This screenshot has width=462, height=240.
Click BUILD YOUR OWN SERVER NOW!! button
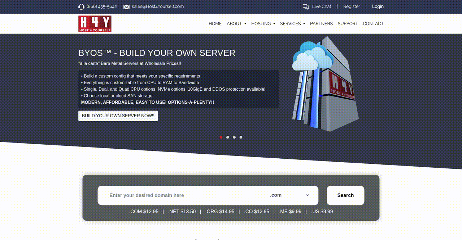pyautogui.click(x=118, y=116)
